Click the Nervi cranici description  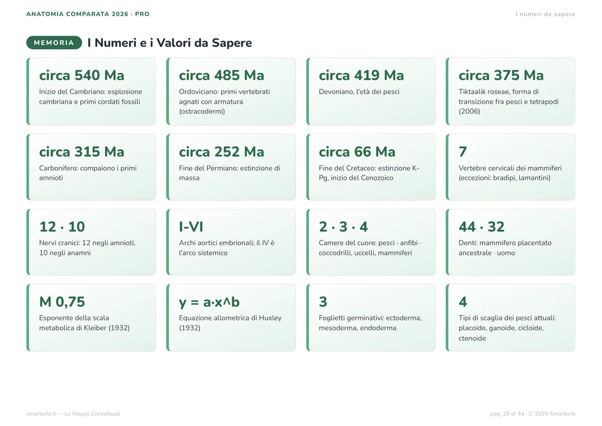click(x=87, y=248)
